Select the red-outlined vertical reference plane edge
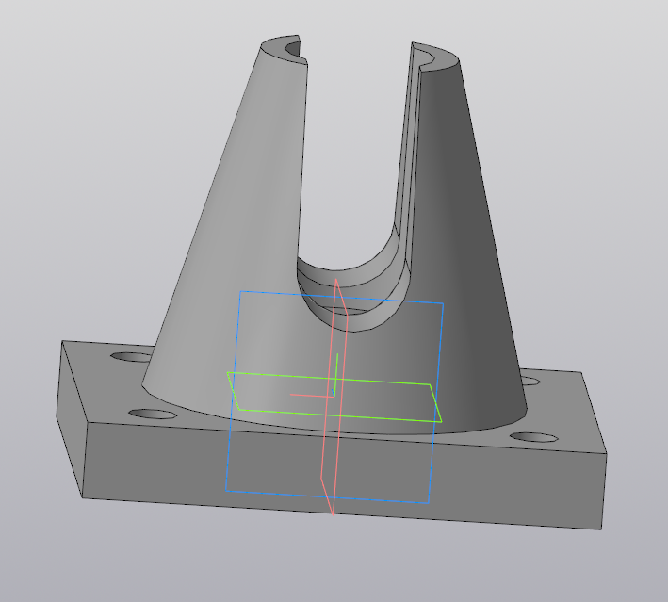The image size is (668, 602). 347,377
